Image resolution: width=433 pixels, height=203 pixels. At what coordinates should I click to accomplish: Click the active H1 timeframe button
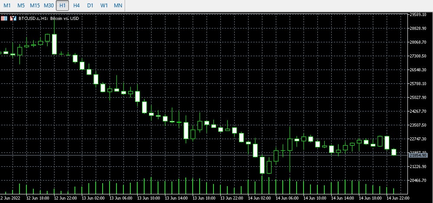[x=62, y=6]
